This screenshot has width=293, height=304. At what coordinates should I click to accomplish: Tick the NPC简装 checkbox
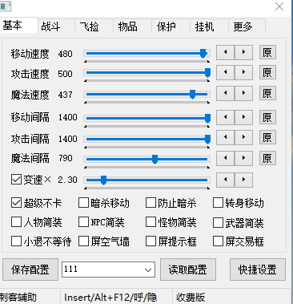tap(83, 222)
